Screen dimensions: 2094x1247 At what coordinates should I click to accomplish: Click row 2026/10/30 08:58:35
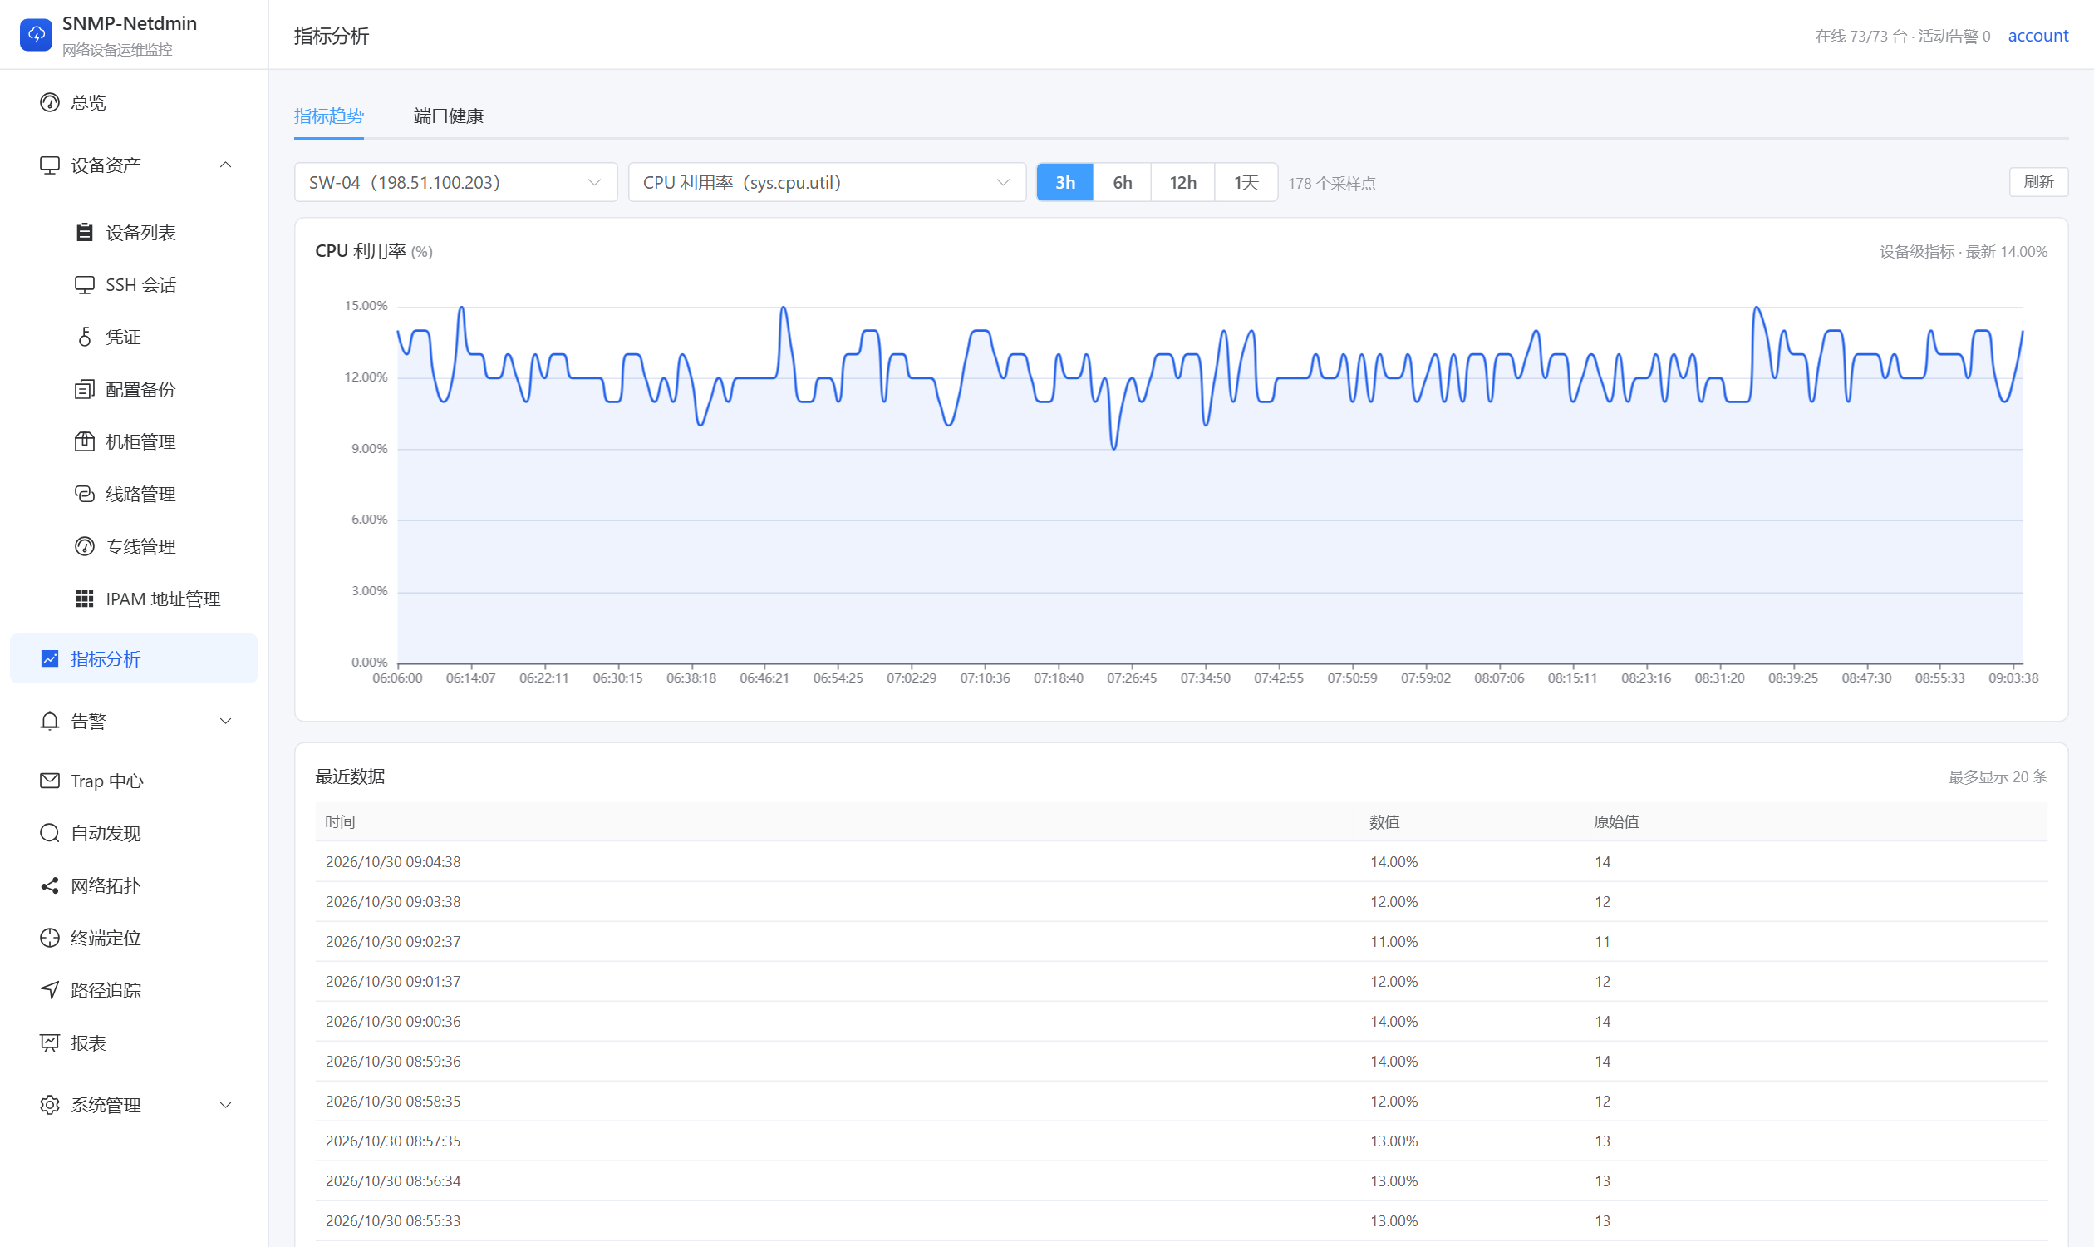1181,1102
